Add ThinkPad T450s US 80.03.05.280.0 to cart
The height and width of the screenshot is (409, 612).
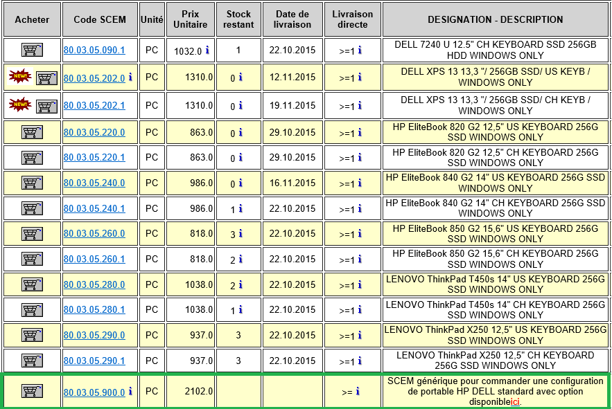32,284
